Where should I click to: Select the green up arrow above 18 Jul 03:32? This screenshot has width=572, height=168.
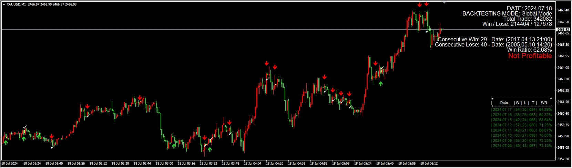coord(210,149)
